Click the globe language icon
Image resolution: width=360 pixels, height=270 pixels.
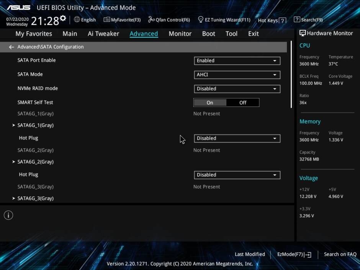click(77, 20)
